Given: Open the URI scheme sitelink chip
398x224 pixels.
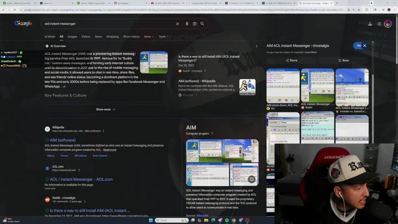Looking at the screenshot, I should [81, 156].
